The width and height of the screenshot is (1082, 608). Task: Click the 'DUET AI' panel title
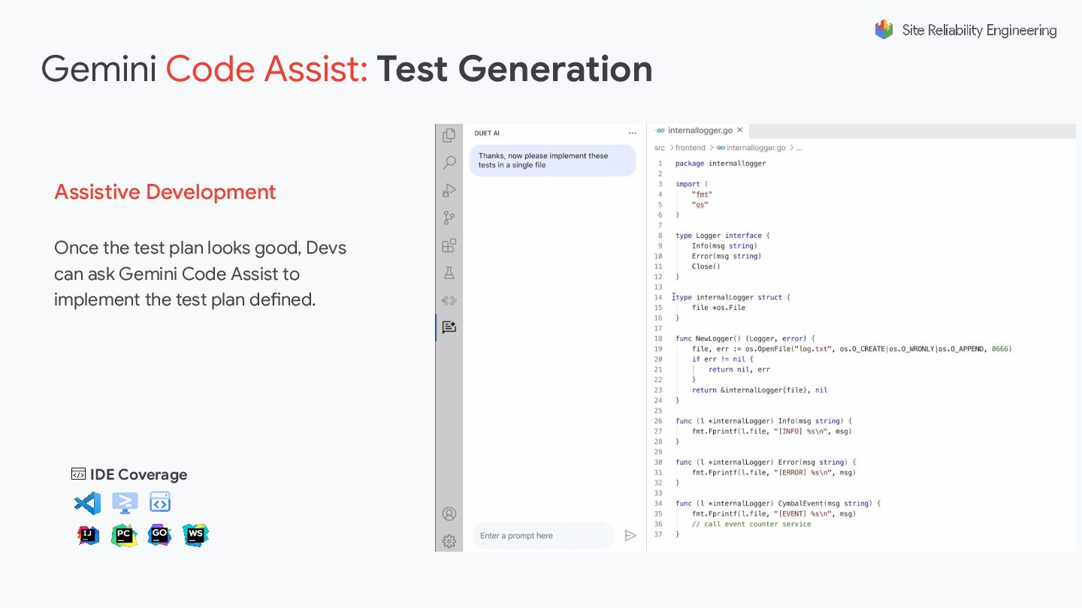pyautogui.click(x=487, y=134)
